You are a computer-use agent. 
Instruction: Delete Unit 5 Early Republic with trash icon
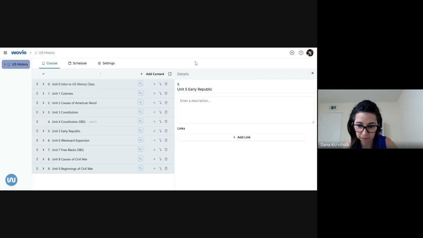pos(166,131)
